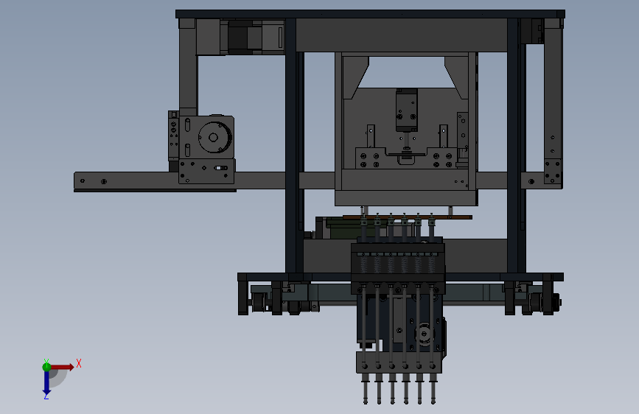Select the brown horizontal bar above the nozzle rods
The image size is (639, 414).
pos(408,217)
